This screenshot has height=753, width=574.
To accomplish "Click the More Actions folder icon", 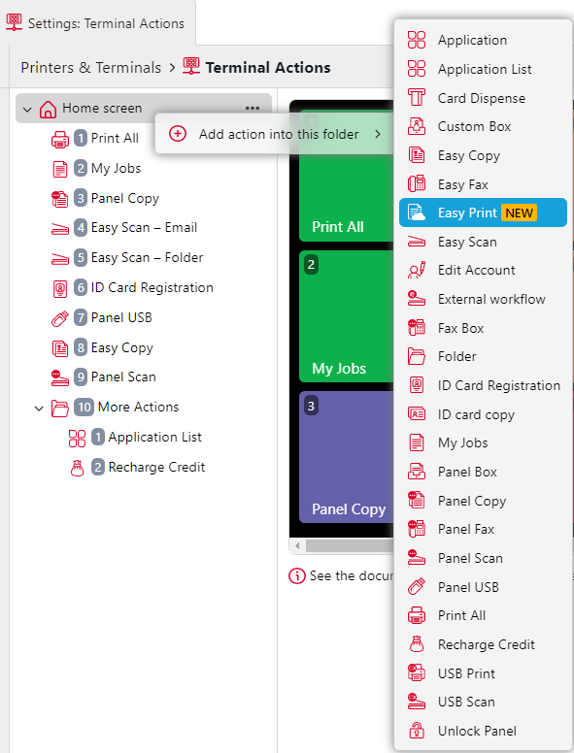I will 60,409.
